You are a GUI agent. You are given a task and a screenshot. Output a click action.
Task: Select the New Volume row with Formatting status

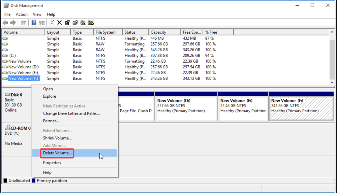(x=165, y=61)
